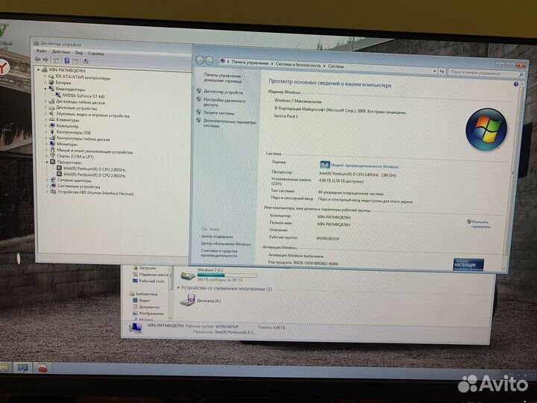The height and width of the screenshot is (403, 537).
Task: Click the search magnifier icon
Action: coord(521,74)
